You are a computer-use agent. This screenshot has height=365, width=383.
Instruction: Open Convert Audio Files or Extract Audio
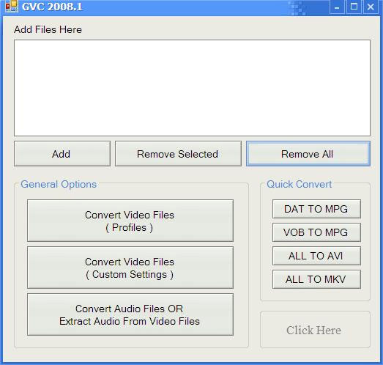130,314
